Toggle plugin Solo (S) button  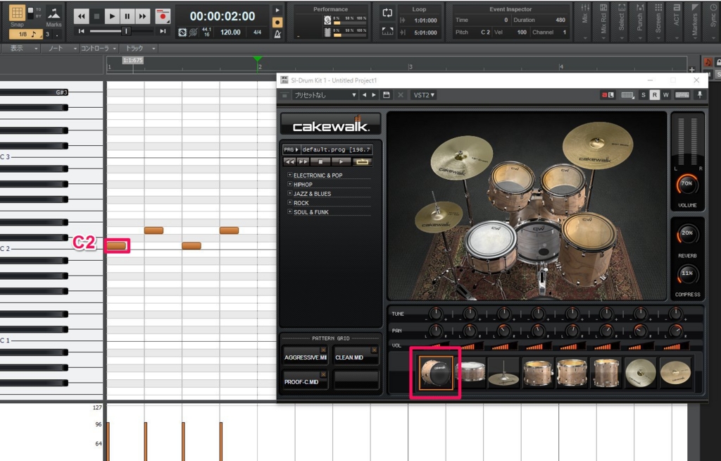[x=644, y=95]
